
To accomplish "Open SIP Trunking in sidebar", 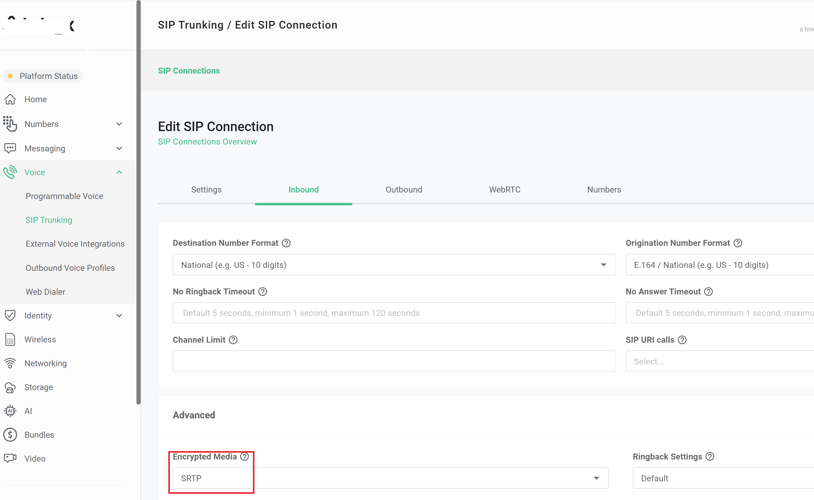I will pyautogui.click(x=49, y=220).
